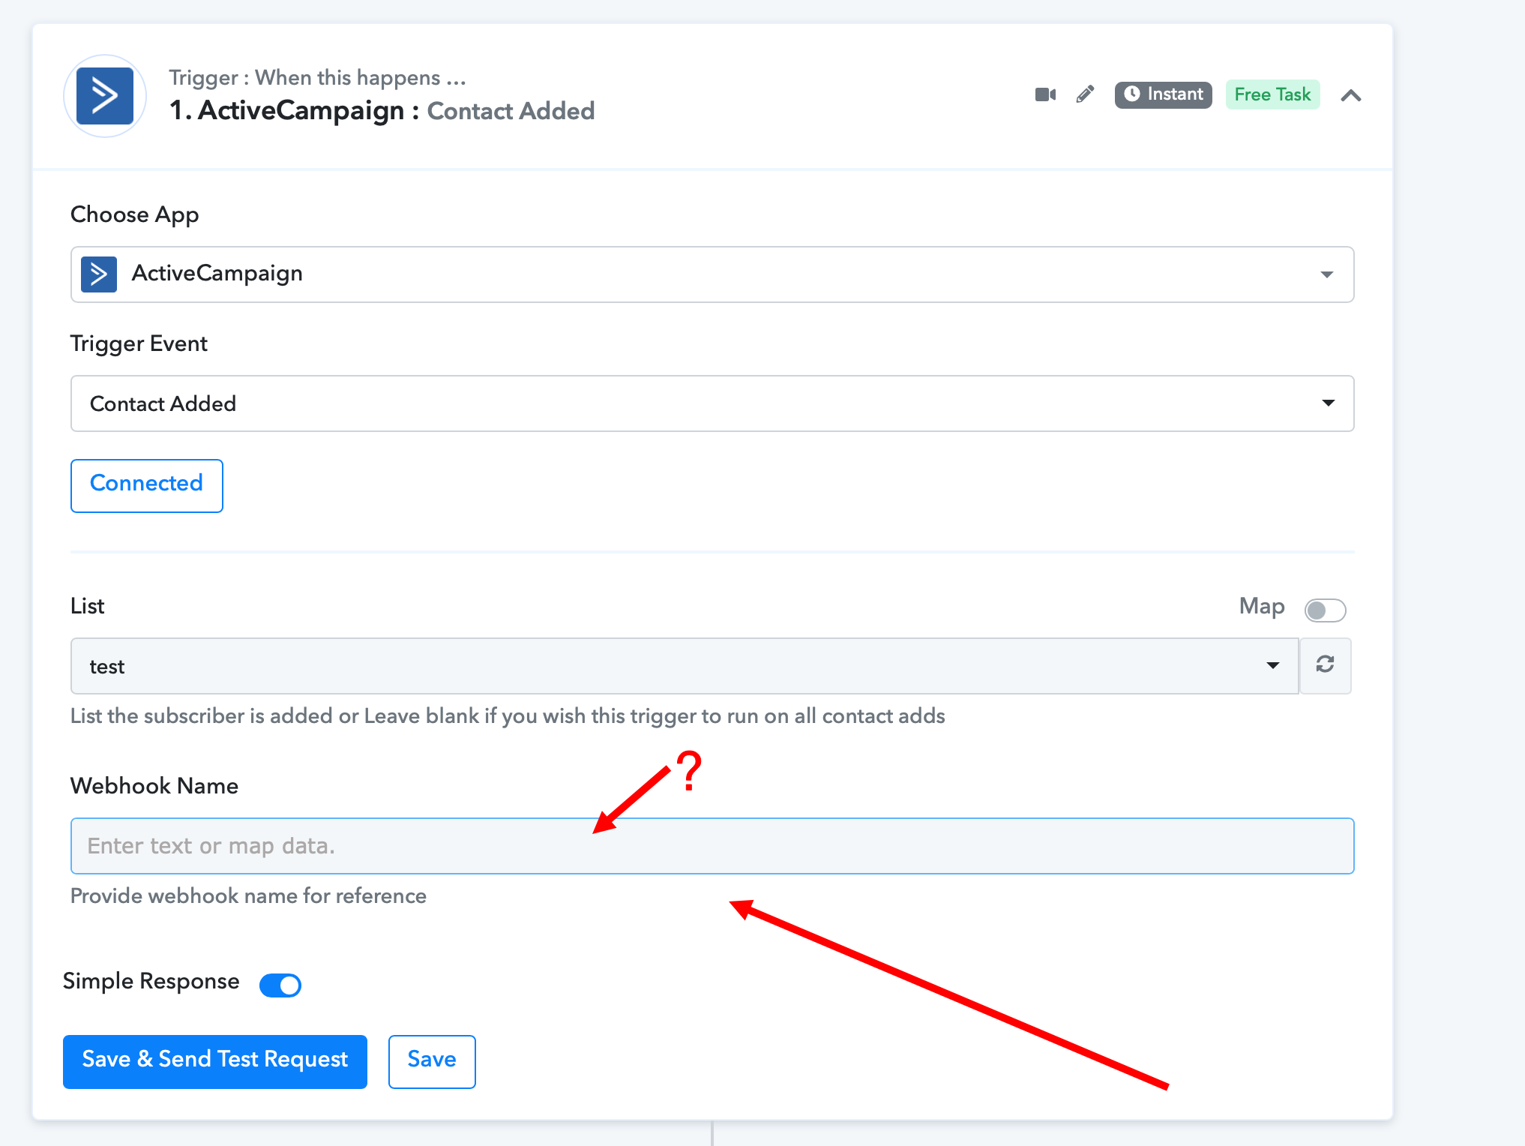Refresh the List options

point(1325,665)
